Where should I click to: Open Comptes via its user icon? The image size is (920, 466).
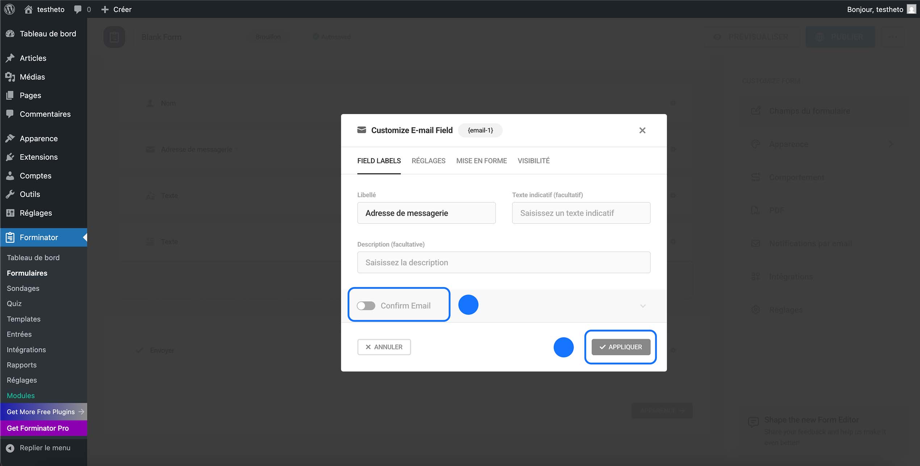[10, 176]
